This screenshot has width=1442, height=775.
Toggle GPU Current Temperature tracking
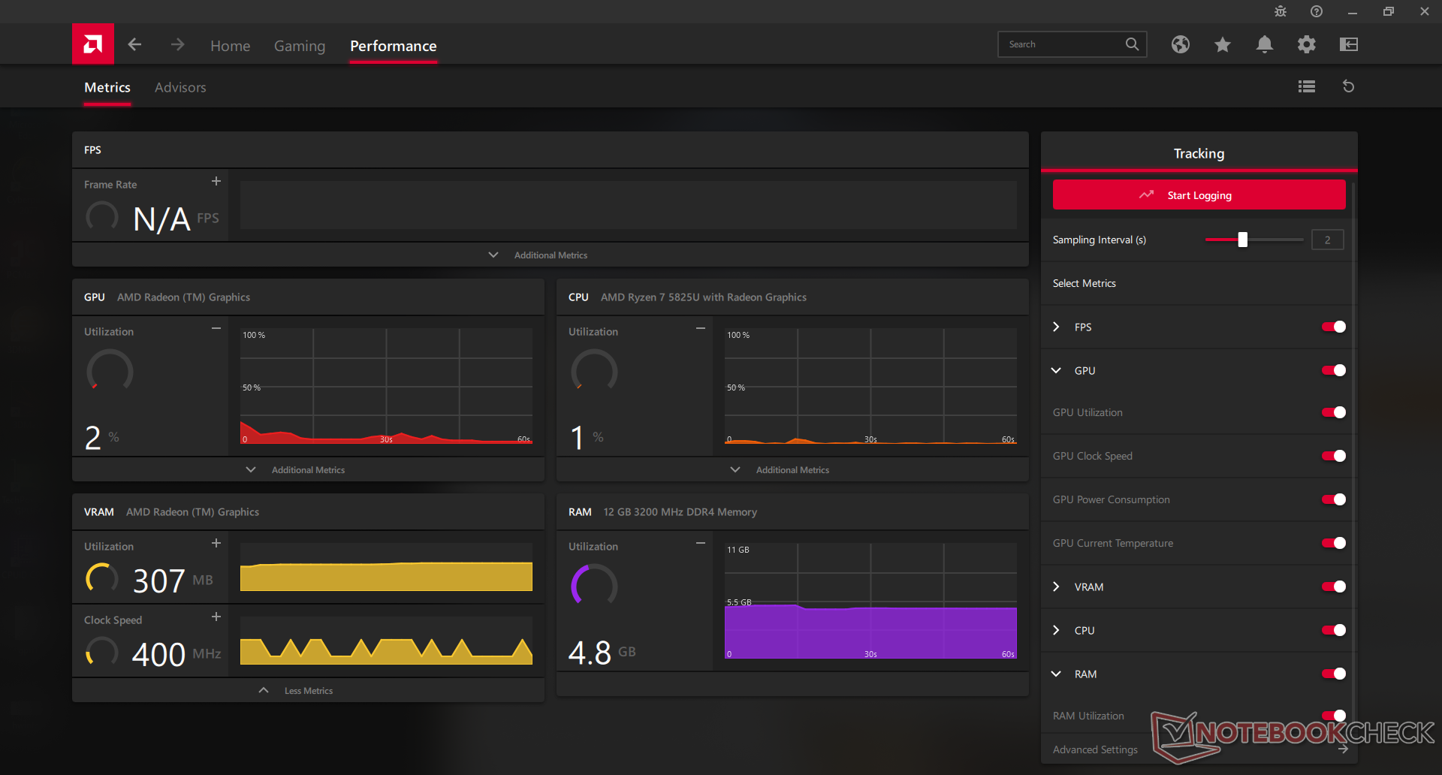1333,543
